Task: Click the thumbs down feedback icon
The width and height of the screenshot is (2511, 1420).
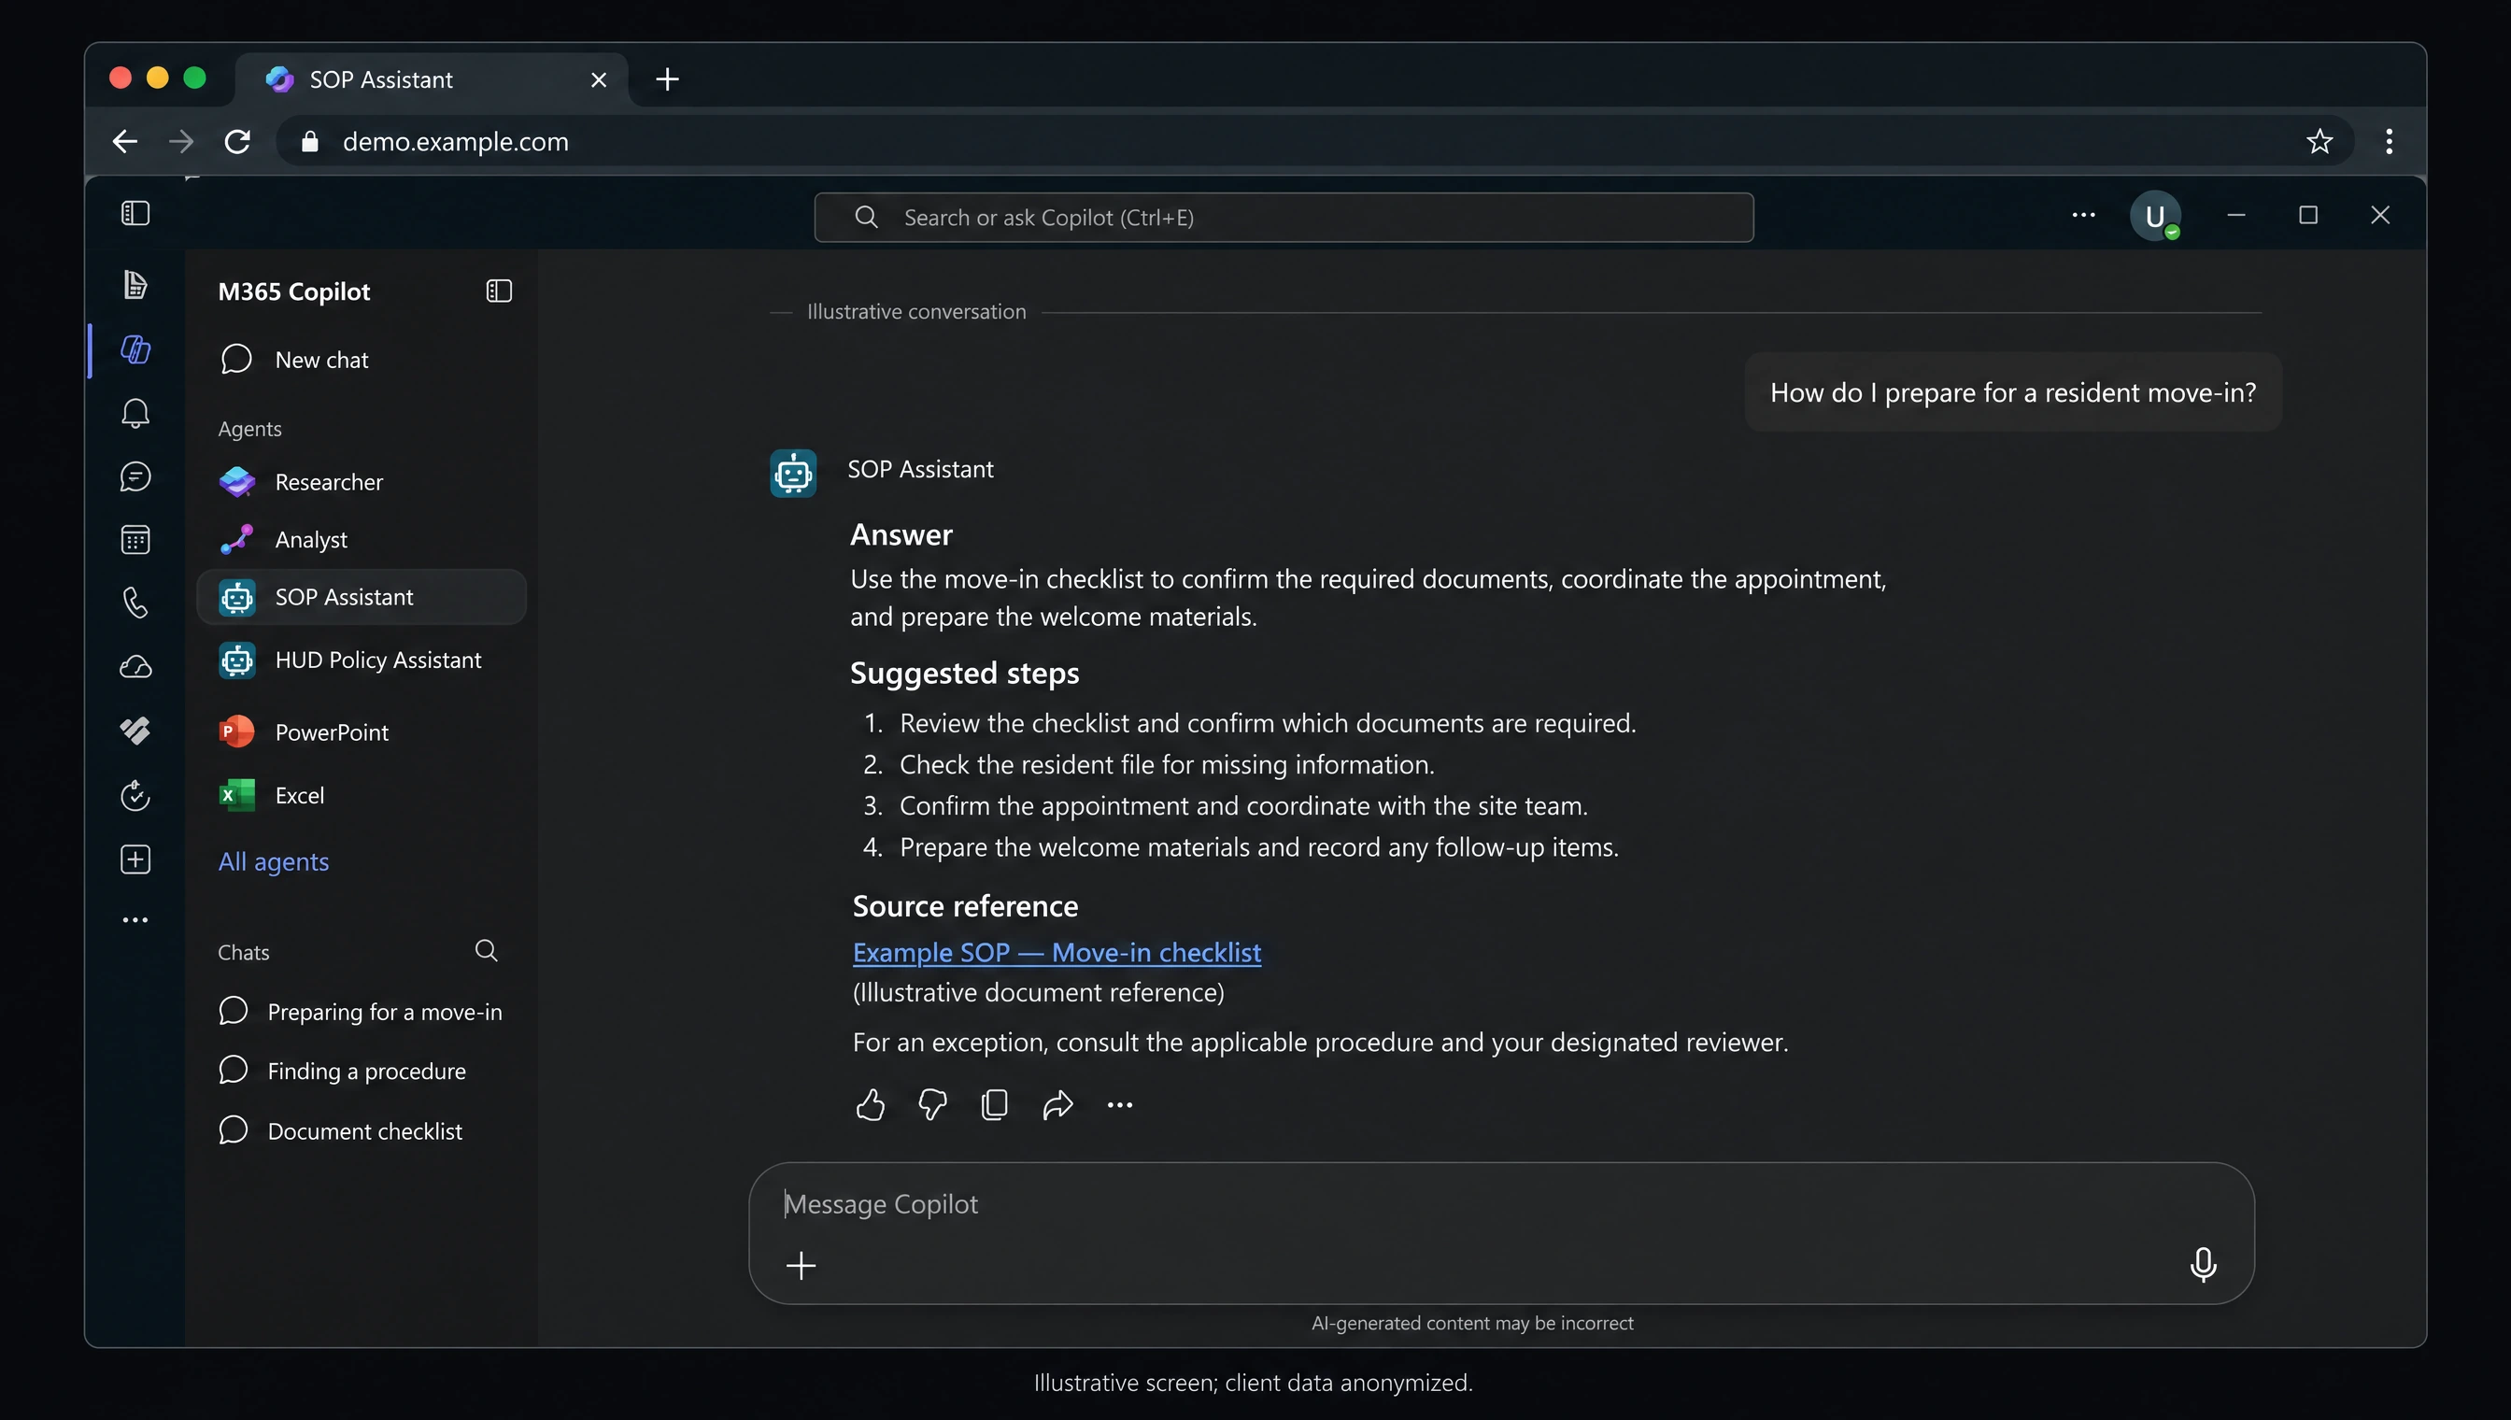Action: pos(932,1105)
